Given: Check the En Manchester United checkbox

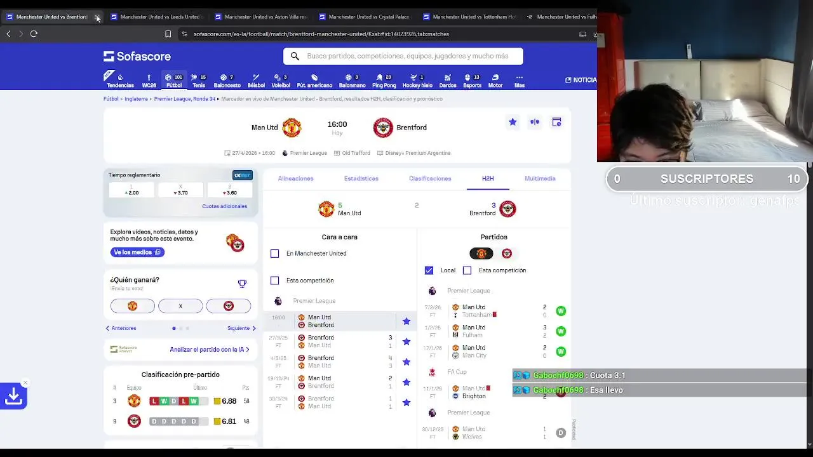Looking at the screenshot, I should click(274, 253).
